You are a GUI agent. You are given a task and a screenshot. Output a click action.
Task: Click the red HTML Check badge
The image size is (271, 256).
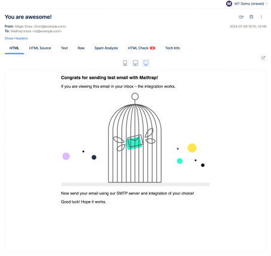pyautogui.click(x=153, y=48)
